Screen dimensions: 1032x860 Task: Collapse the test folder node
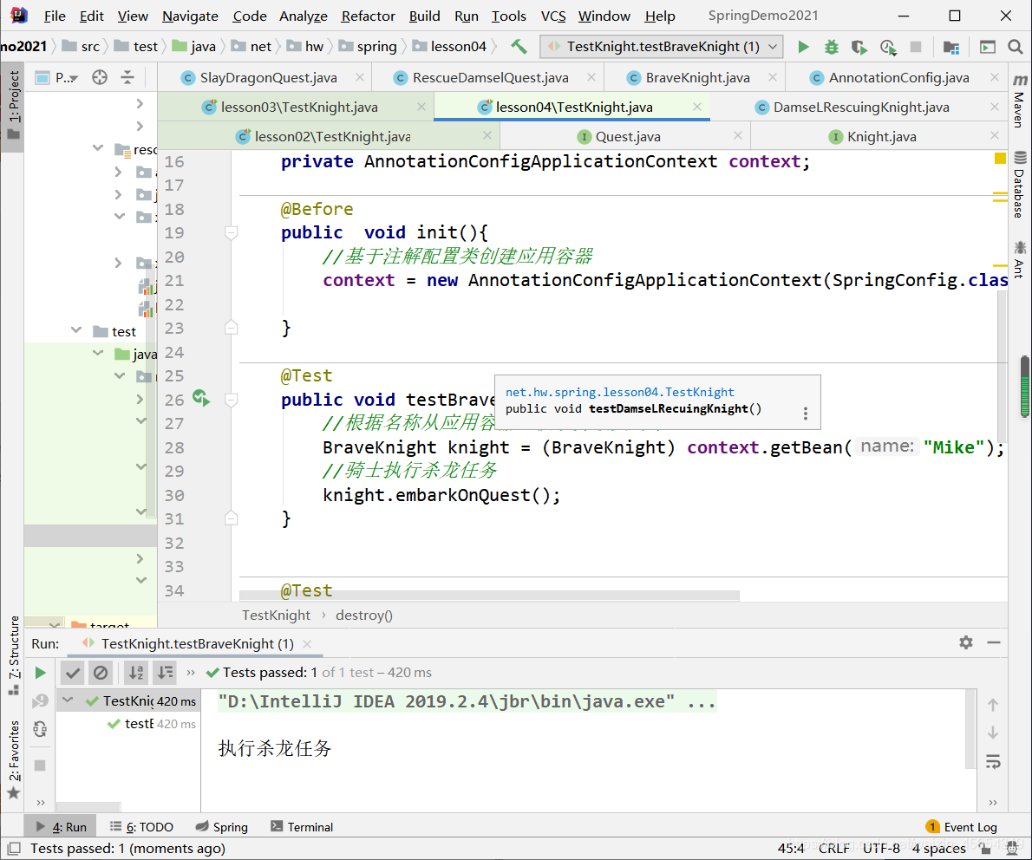click(76, 330)
